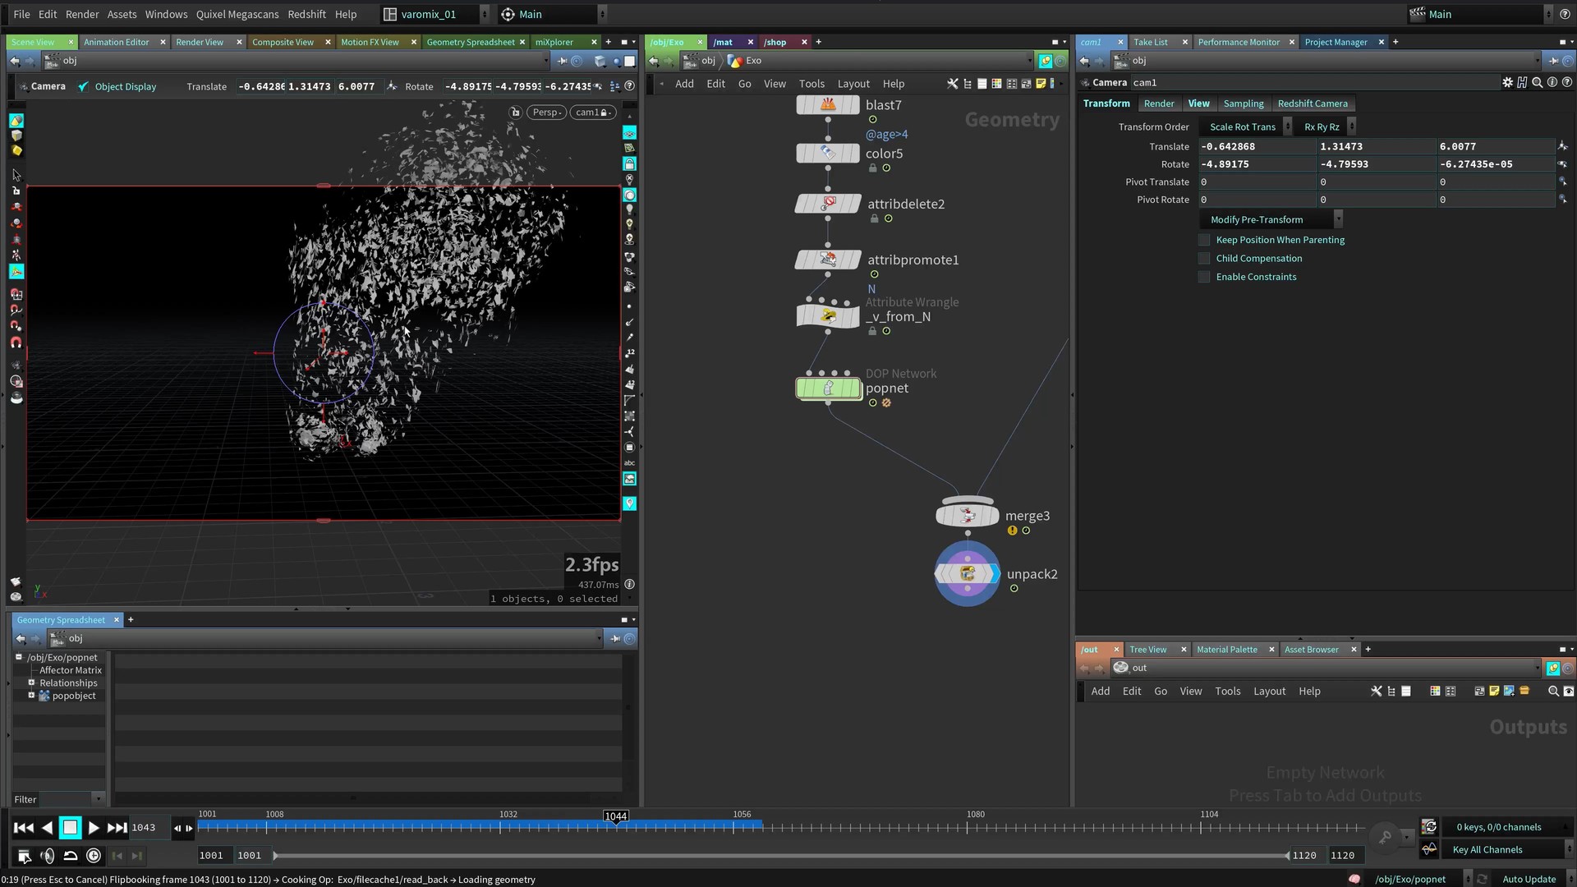Screen dimensions: 1577x887
Task: Click the popnet DOP Network node icon
Action: click(x=828, y=388)
